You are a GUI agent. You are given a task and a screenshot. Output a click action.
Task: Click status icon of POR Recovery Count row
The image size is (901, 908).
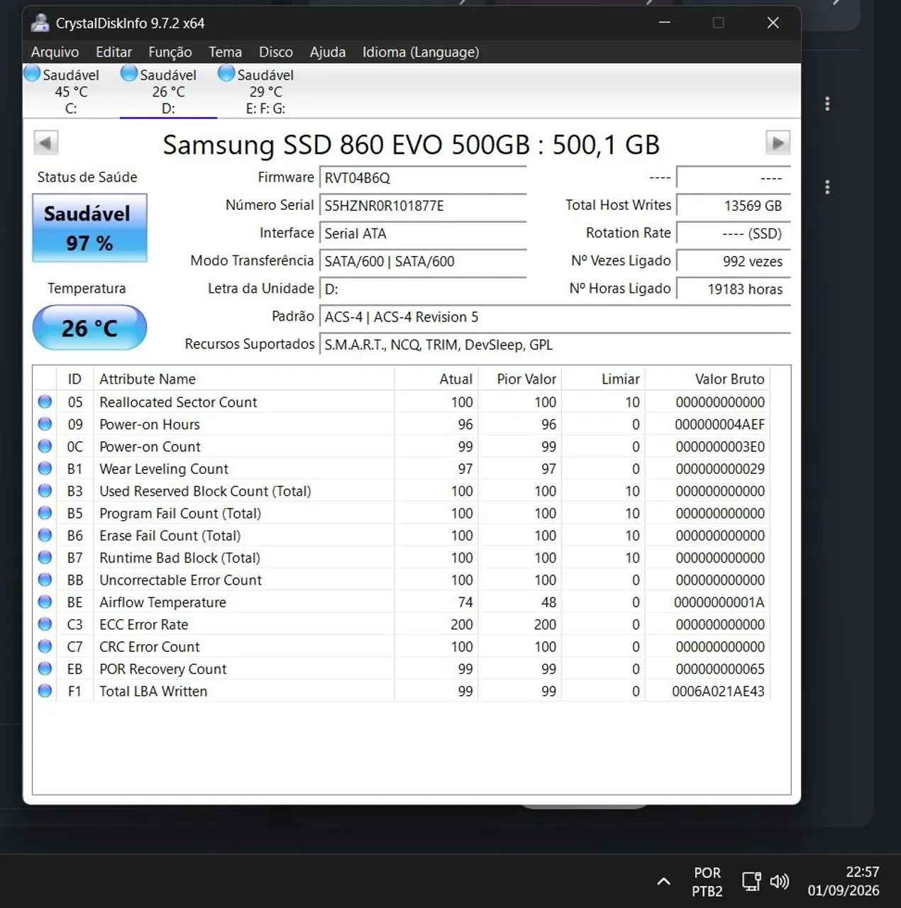[45, 668]
